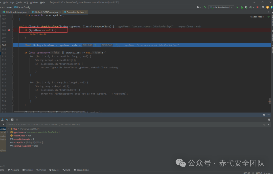Viewport: 273px width, 174px height.
Task: Open the Build menu
Action: (6, 3)
